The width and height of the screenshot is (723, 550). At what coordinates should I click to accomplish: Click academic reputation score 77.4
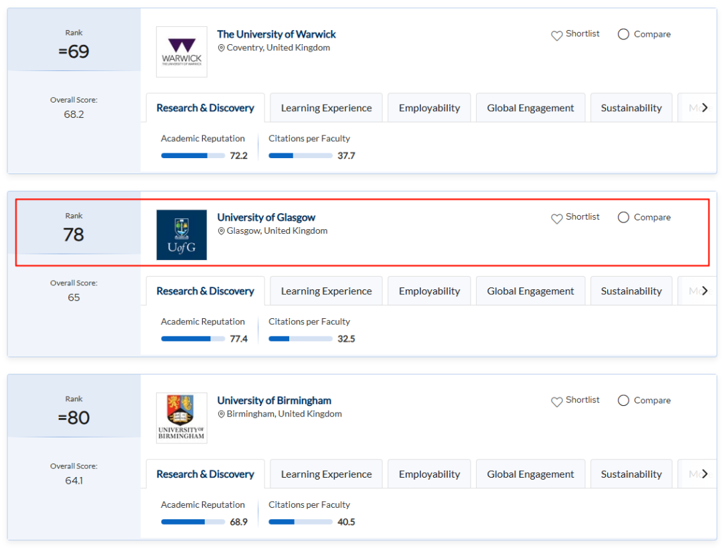pyautogui.click(x=239, y=339)
